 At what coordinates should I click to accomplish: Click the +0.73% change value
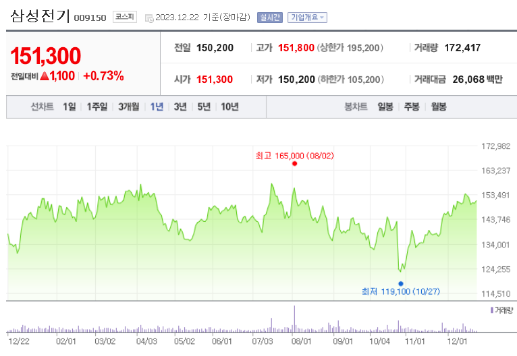pos(103,76)
